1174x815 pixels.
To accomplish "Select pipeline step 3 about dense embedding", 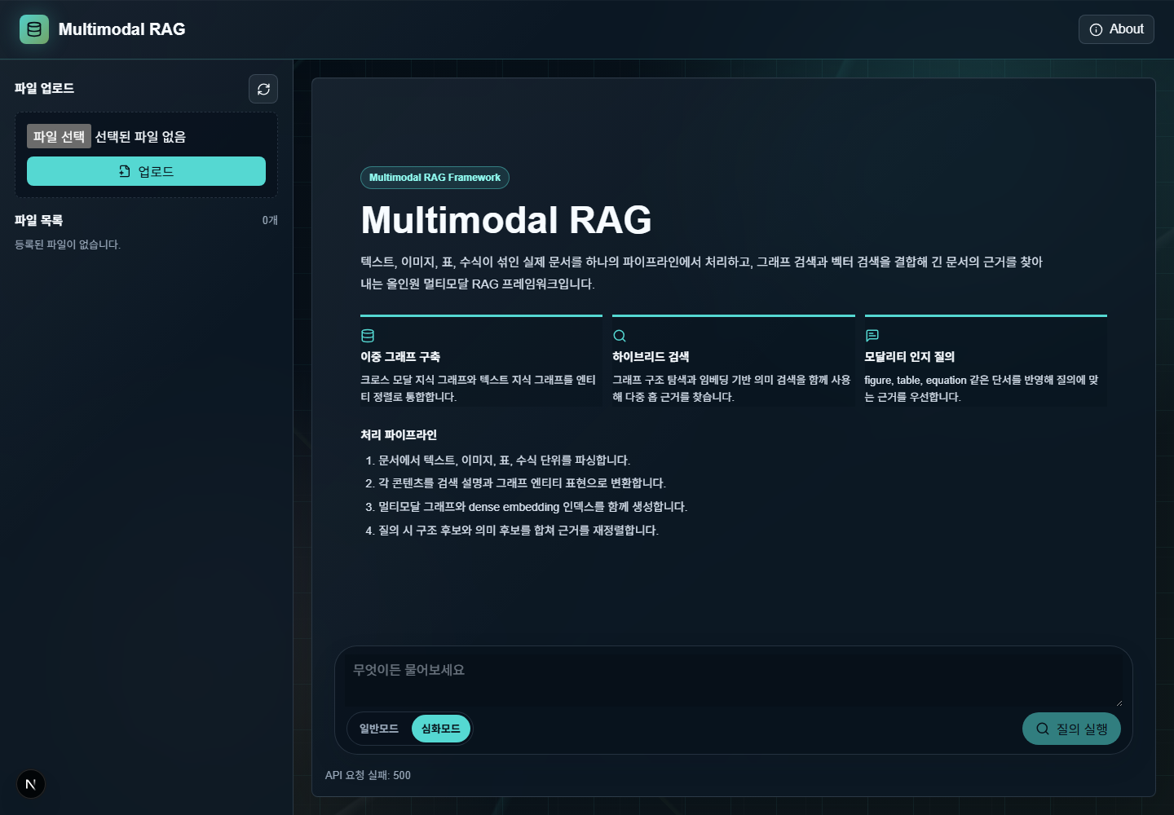I will pyautogui.click(x=526, y=507).
